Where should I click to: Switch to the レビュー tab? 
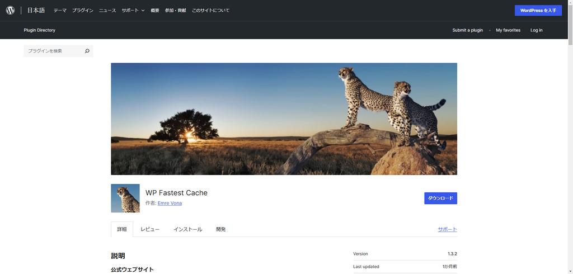[x=150, y=229]
